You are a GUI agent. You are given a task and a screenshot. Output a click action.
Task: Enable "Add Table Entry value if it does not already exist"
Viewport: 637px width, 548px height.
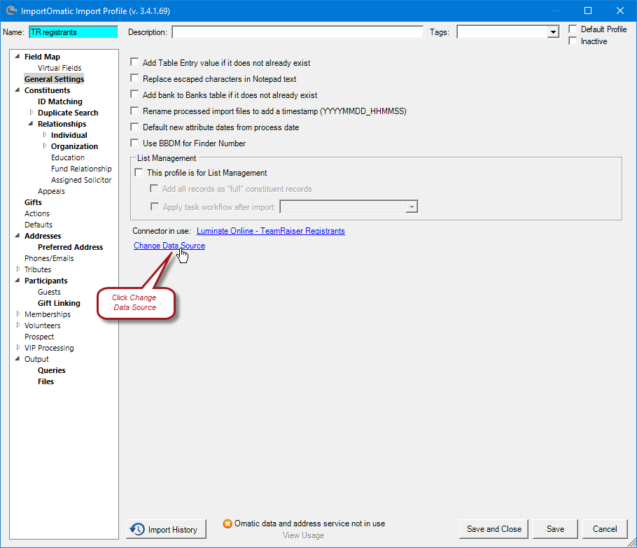133,62
